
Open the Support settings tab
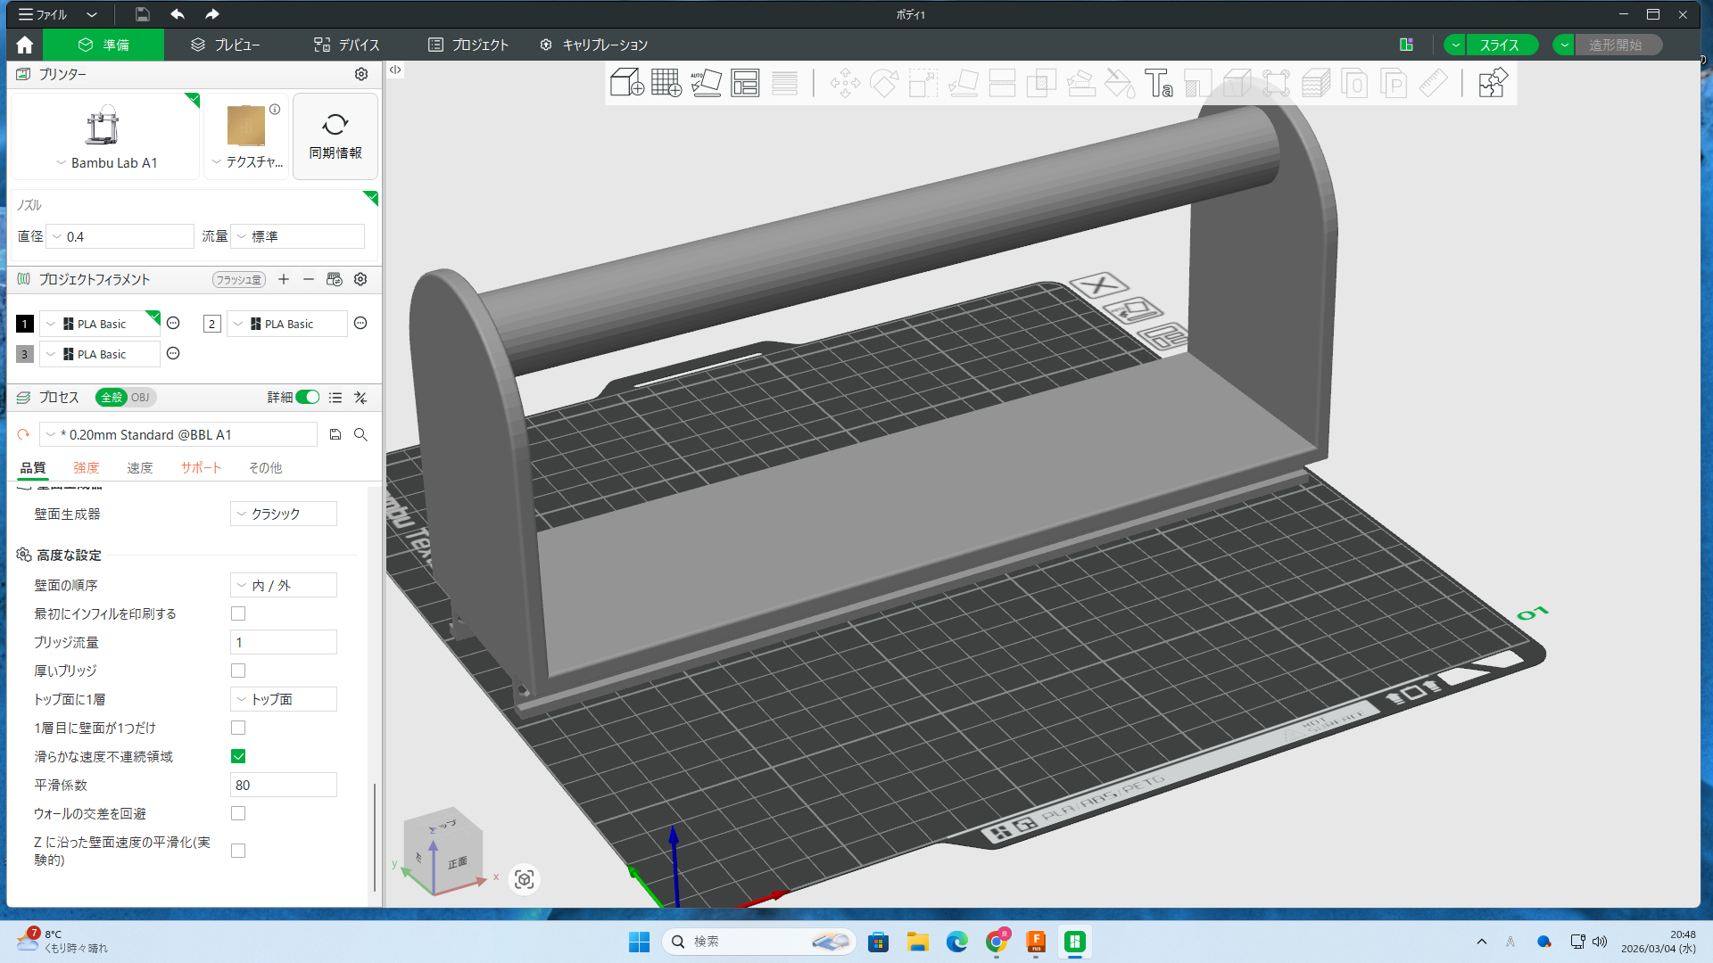(201, 467)
